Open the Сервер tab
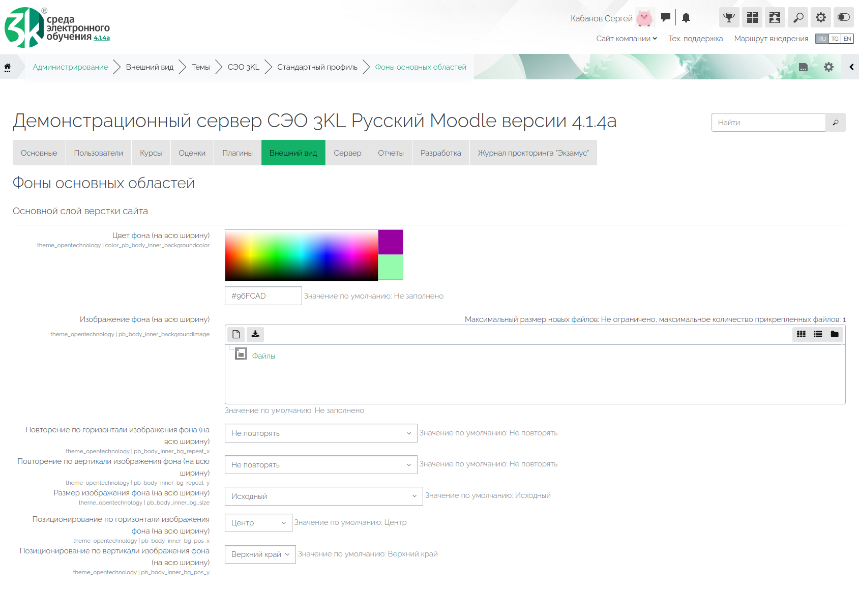This screenshot has width=859, height=589. tap(347, 153)
